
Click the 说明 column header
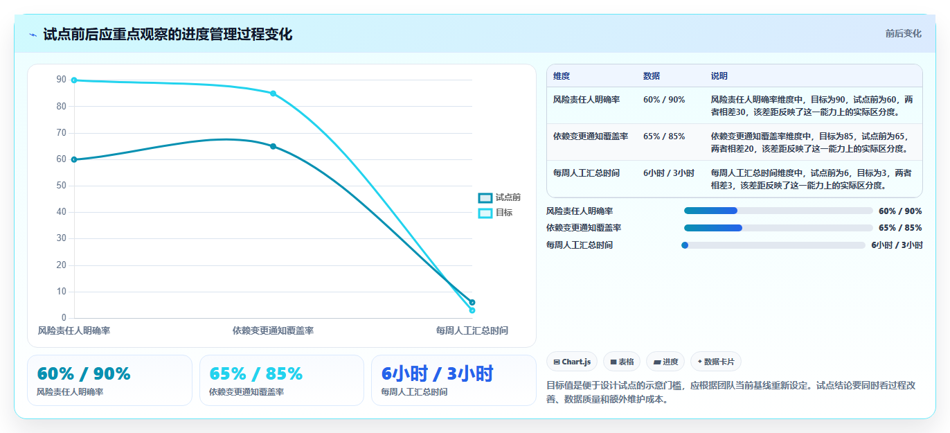pos(719,76)
